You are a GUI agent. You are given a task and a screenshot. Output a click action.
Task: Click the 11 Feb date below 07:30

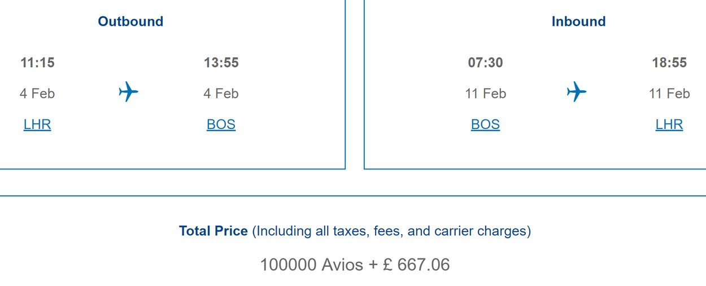(x=486, y=93)
